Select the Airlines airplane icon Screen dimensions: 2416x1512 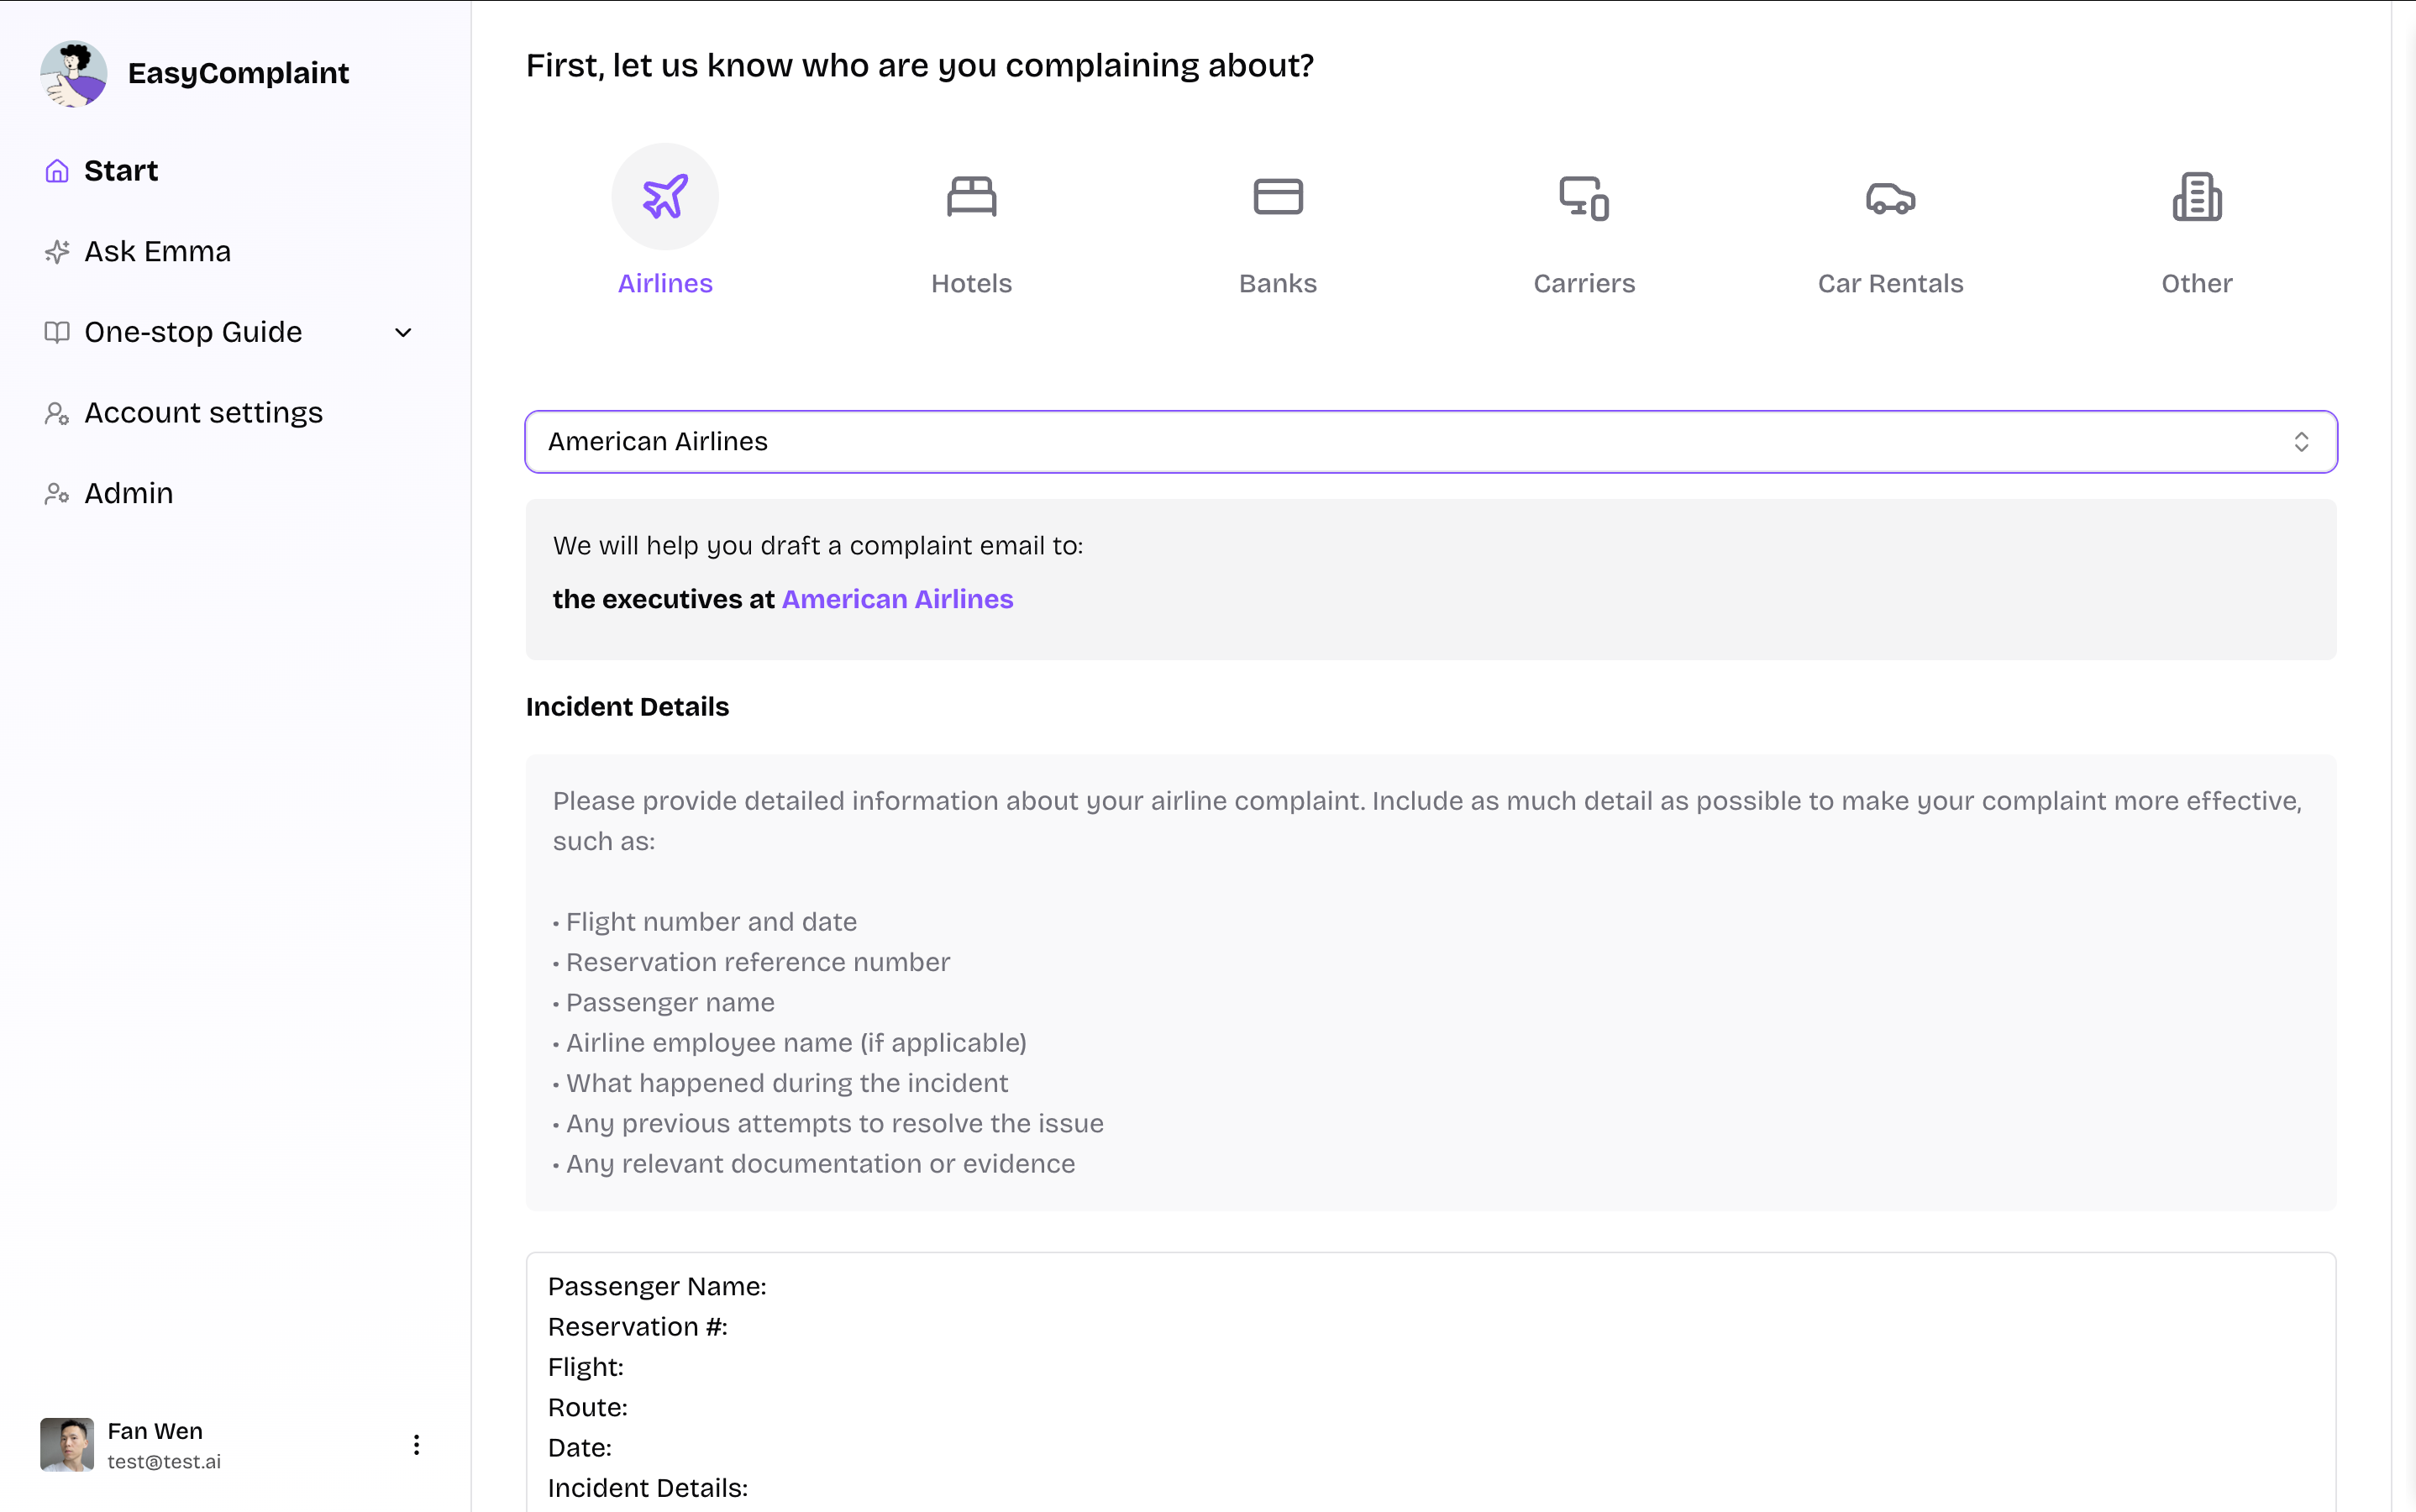[x=665, y=197]
